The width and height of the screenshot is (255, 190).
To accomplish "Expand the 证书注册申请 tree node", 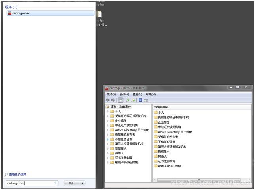I will (108, 158).
